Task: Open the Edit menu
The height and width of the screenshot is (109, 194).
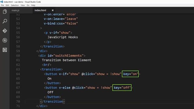Action: [x=7, y=5]
